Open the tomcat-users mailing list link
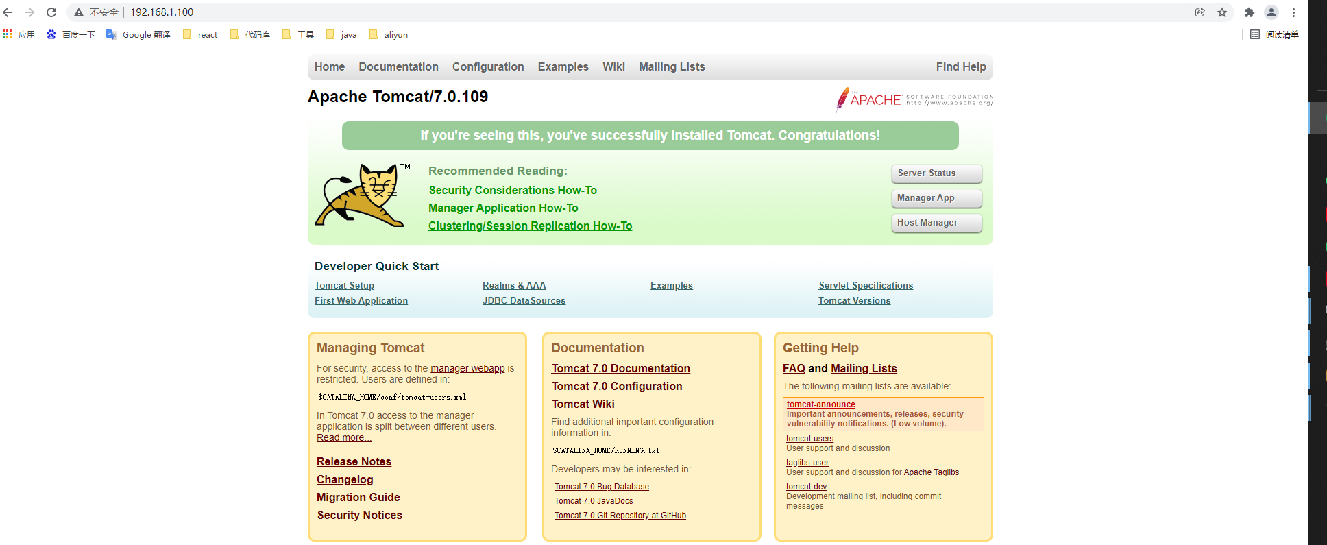Screen dimensions: 1327x545 [x=810, y=439]
